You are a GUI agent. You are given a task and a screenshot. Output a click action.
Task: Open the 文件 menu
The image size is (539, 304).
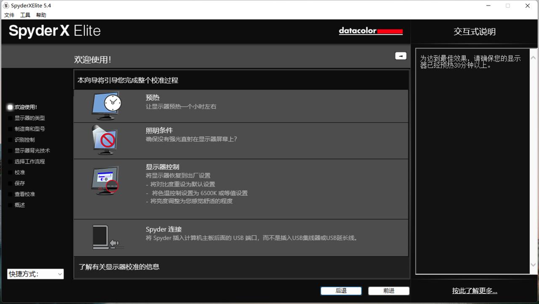pos(9,15)
